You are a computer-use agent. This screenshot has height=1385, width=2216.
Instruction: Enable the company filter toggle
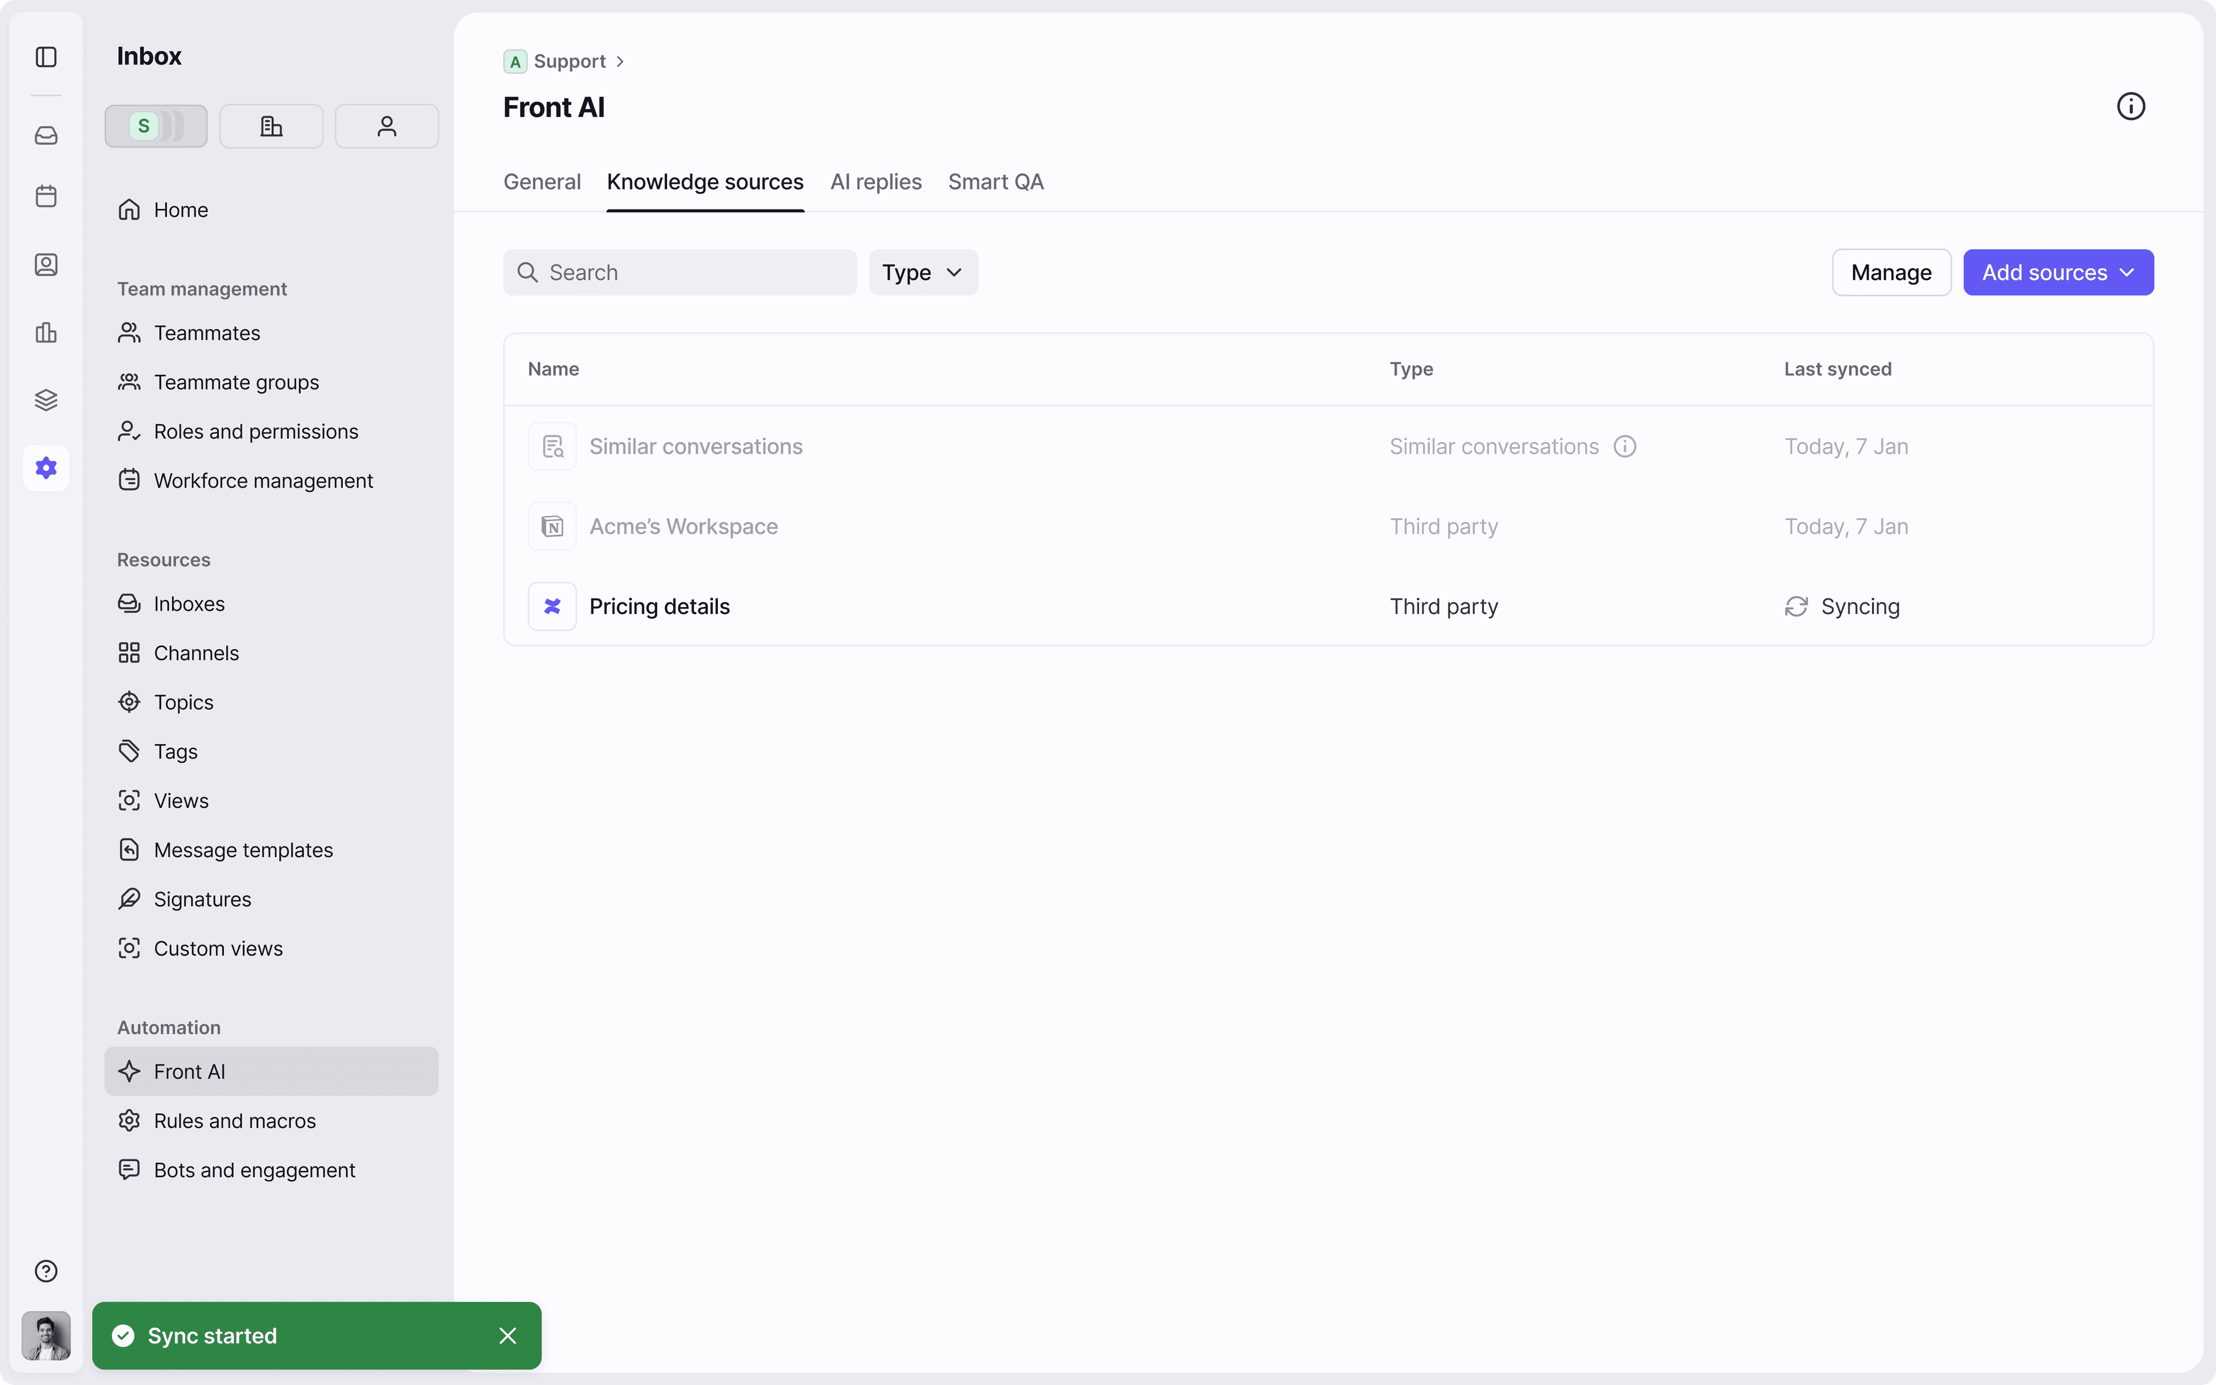pos(271,125)
